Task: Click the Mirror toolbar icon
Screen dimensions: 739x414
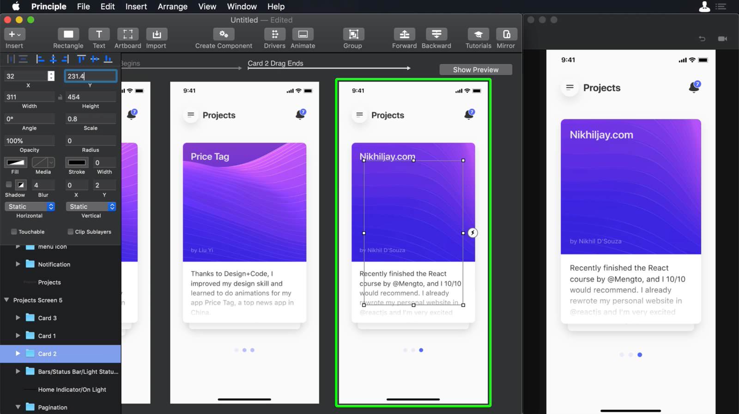Action: pyautogui.click(x=507, y=34)
